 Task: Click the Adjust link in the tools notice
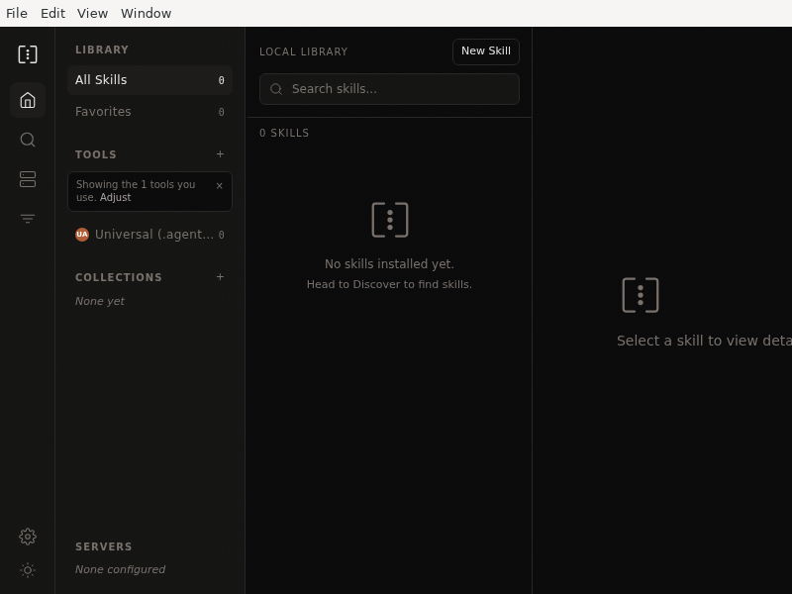(115, 197)
